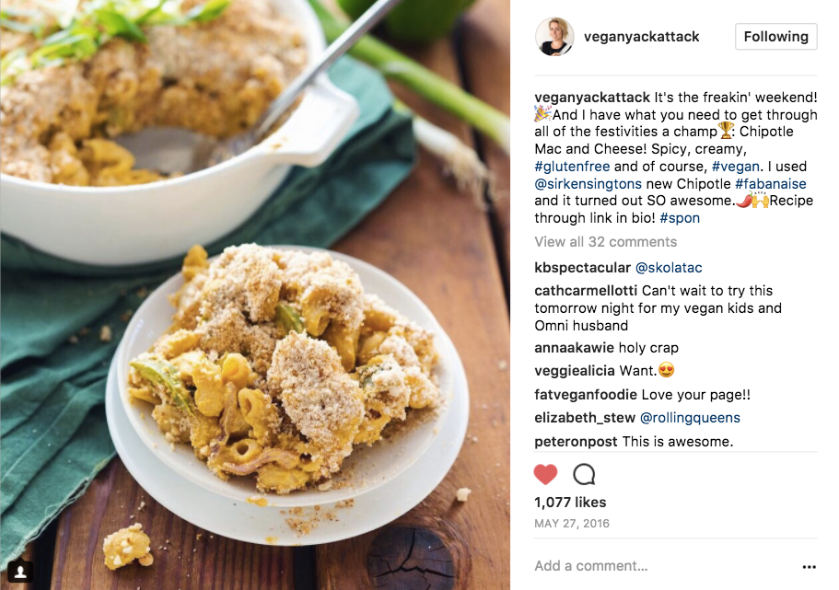Screen dimensions: 839x590
Task: Open the @skolatac mention
Action: [669, 268]
